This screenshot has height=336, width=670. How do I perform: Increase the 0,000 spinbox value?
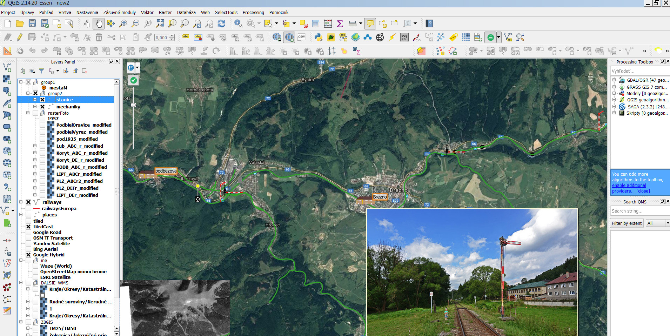(x=172, y=36)
